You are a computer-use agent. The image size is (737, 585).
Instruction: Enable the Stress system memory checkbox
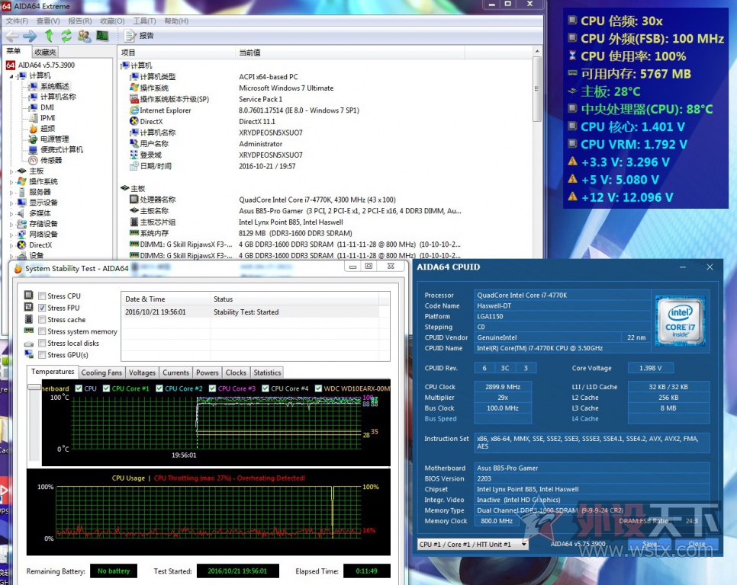click(x=42, y=331)
